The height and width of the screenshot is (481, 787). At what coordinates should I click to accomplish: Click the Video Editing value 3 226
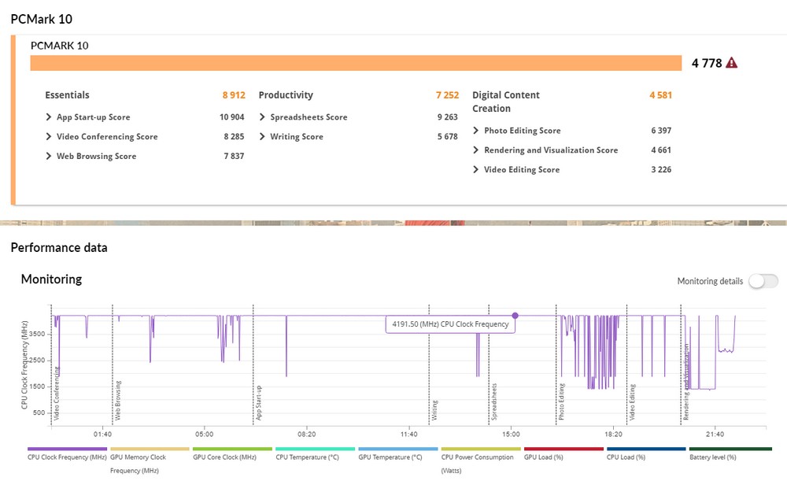point(661,170)
